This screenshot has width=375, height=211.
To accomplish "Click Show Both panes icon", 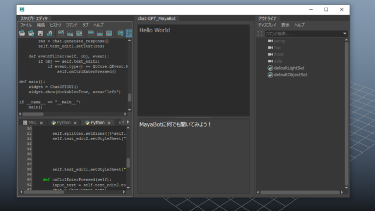I will 109,33.
